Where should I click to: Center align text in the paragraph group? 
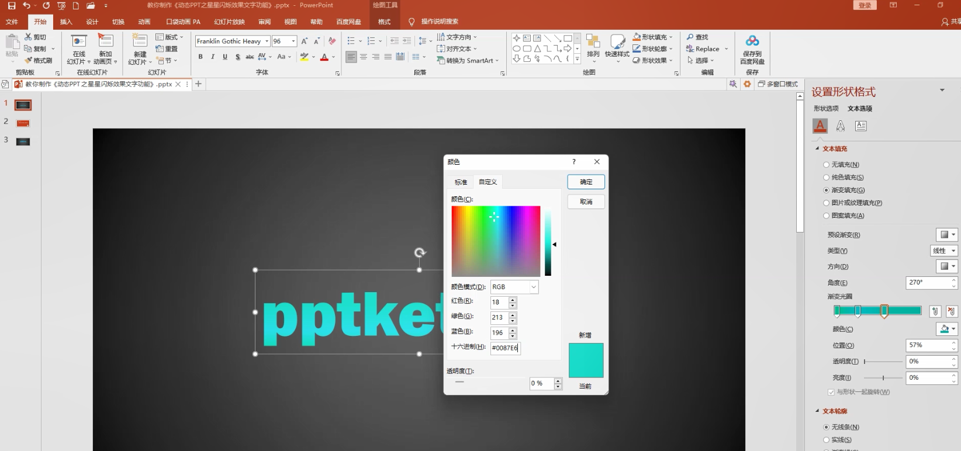click(x=364, y=57)
